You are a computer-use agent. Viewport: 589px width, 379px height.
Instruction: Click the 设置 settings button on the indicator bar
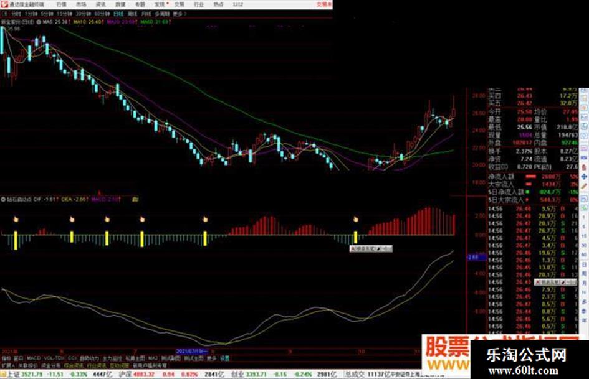tap(224, 358)
